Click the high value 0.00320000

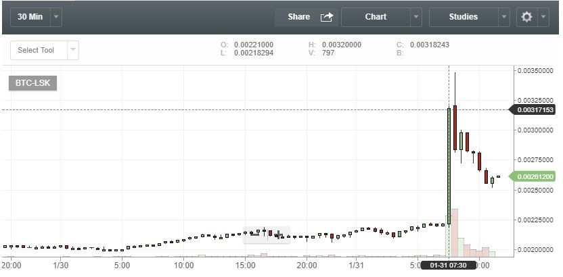[x=342, y=45]
